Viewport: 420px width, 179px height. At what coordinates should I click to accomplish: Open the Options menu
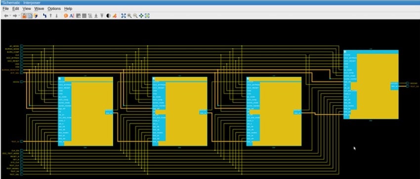(54, 8)
